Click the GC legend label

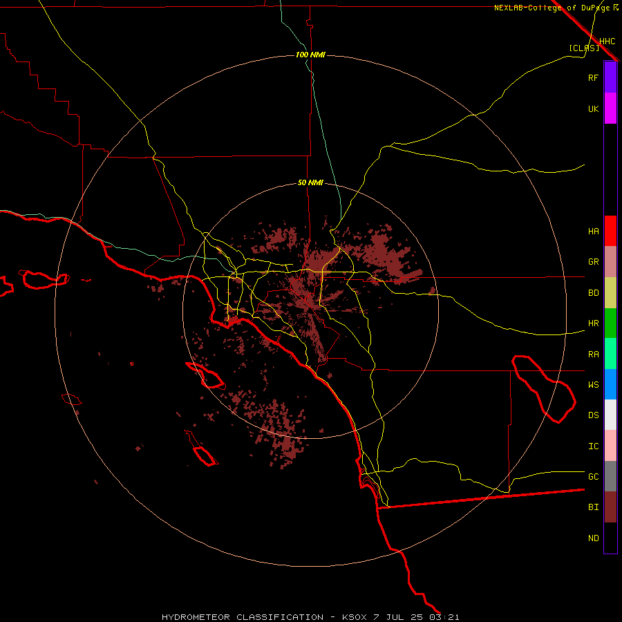pyautogui.click(x=593, y=477)
